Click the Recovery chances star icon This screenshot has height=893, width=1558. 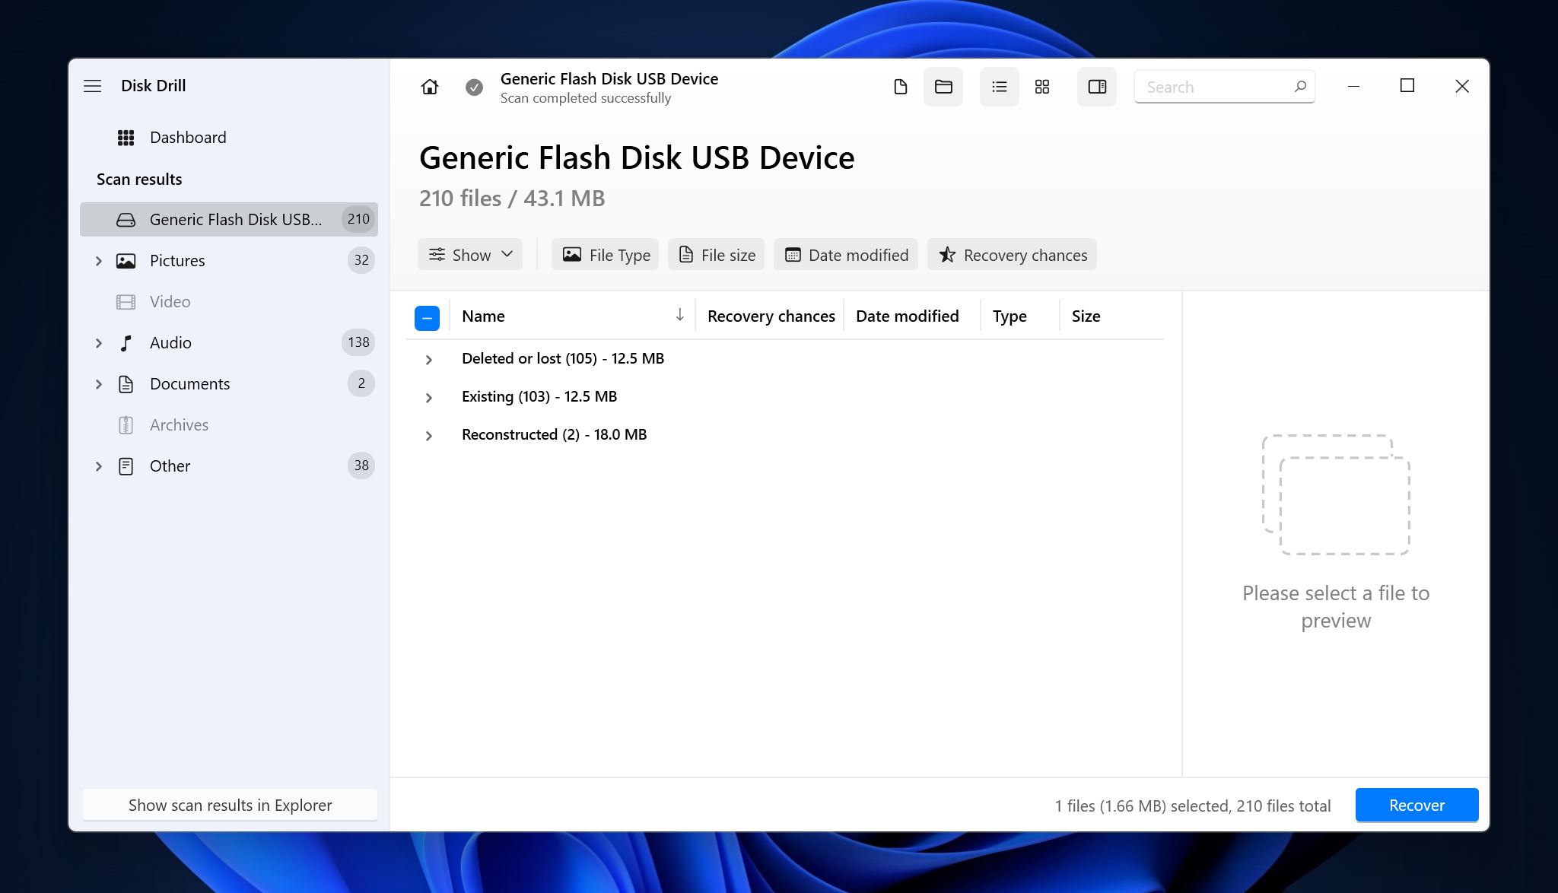point(946,253)
